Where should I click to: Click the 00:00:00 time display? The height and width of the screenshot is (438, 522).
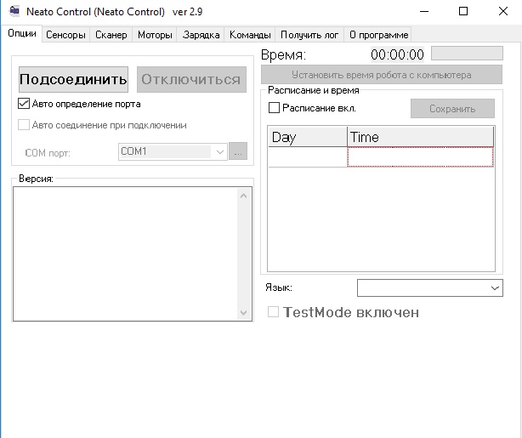pyautogui.click(x=398, y=54)
